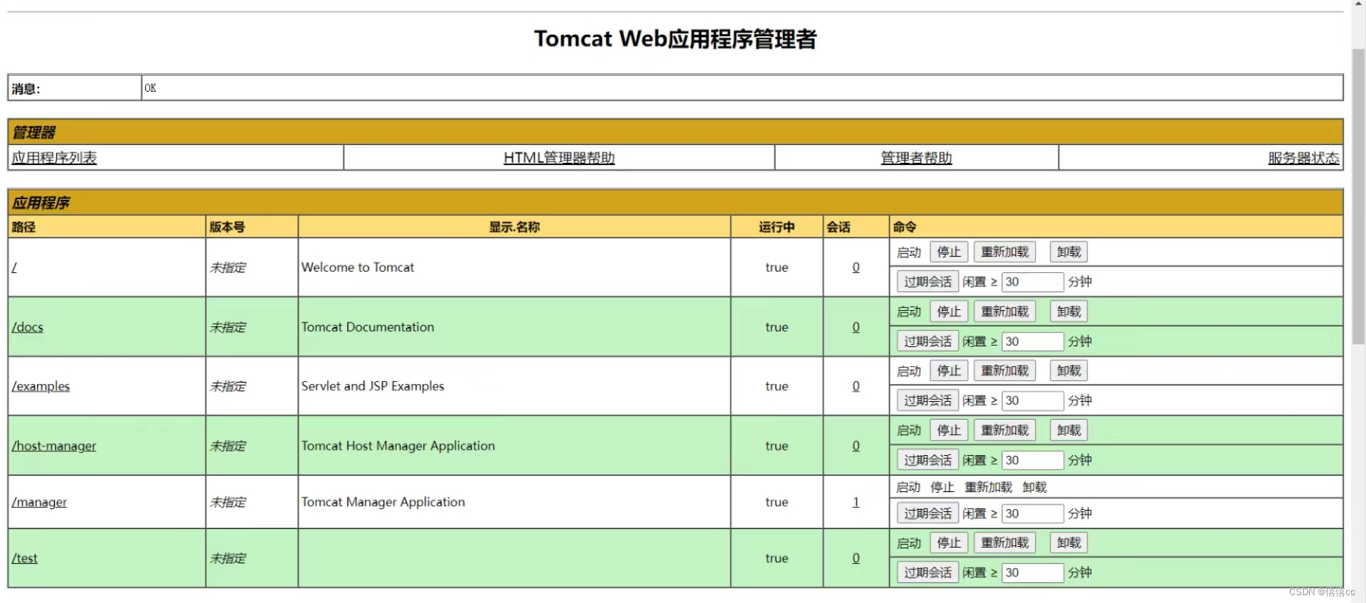
Task: Undeploy the /host-manager application with 卸载
Action: click(x=1069, y=430)
